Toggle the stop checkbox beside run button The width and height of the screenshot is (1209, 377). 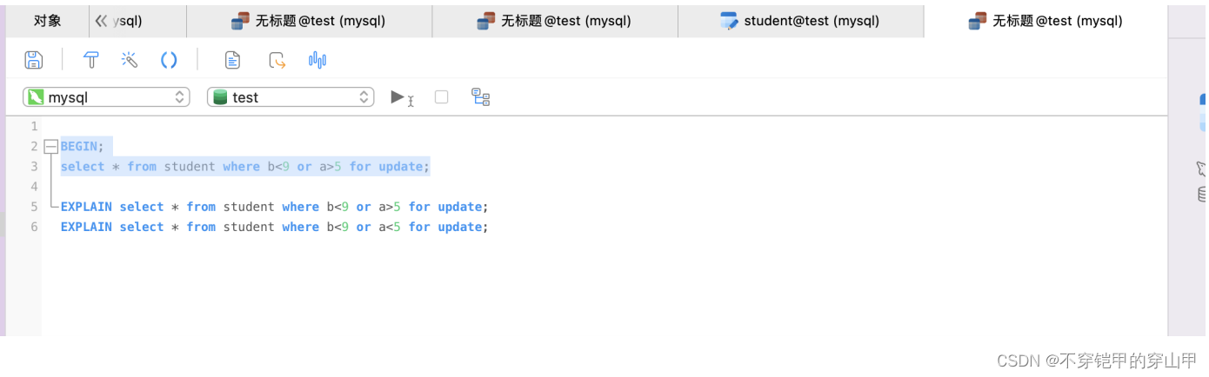pyautogui.click(x=441, y=97)
